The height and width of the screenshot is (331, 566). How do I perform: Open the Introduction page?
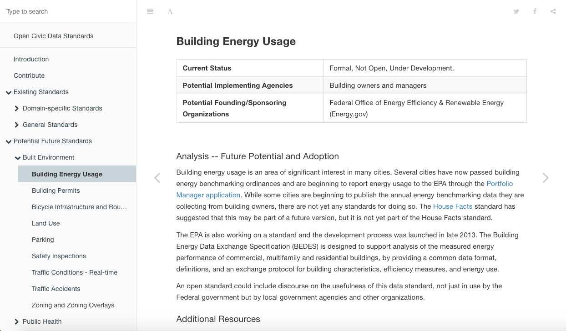click(x=31, y=59)
